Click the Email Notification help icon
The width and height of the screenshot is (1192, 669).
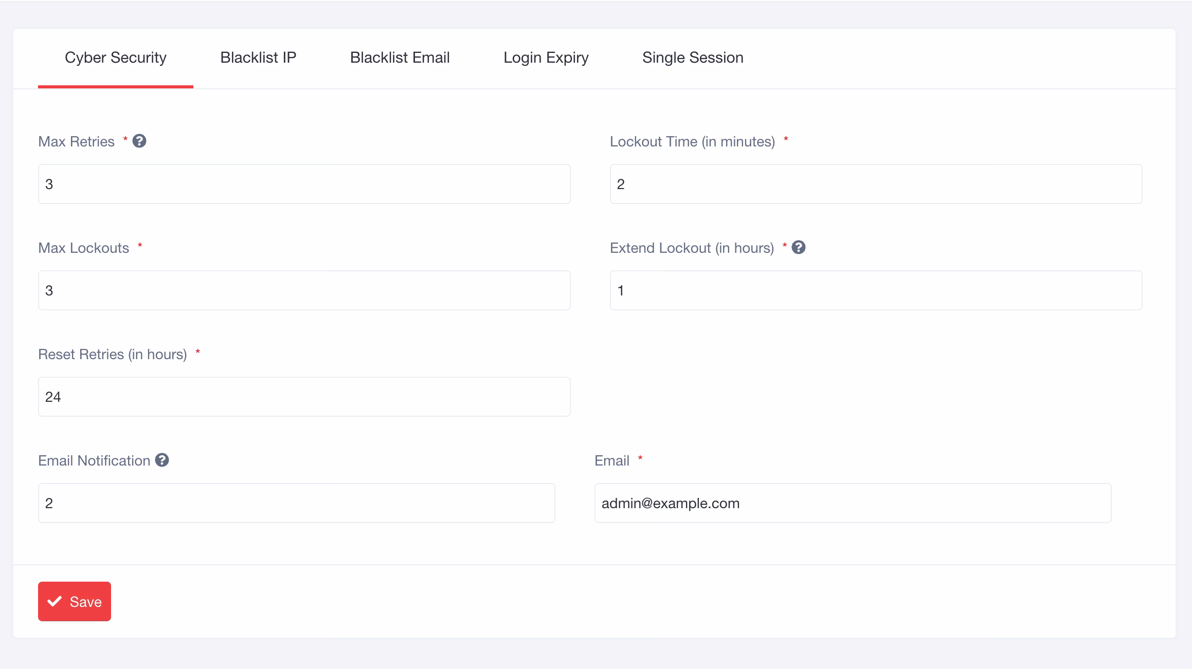(x=162, y=460)
